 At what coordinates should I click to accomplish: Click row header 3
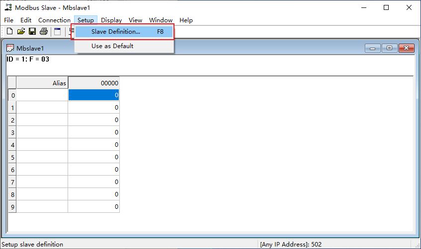coord(12,132)
